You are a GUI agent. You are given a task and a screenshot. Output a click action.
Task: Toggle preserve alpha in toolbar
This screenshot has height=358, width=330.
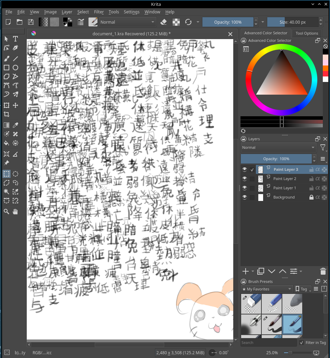click(176, 22)
